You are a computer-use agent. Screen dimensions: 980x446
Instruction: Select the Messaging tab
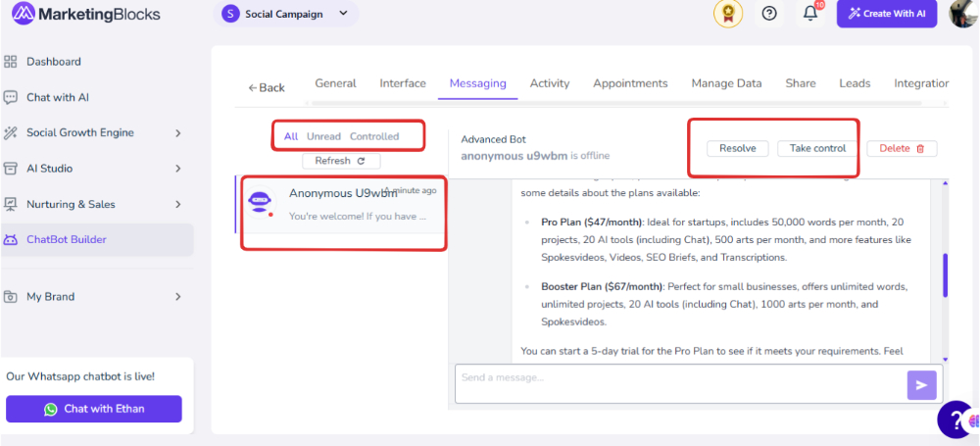[478, 83]
